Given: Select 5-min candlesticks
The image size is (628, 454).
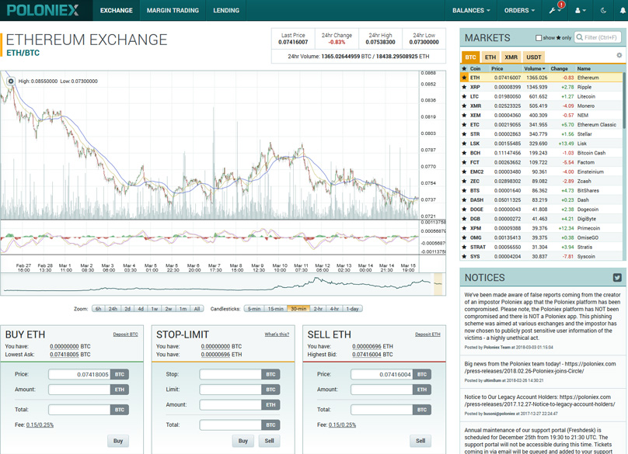Looking at the screenshot, I should click(254, 309).
